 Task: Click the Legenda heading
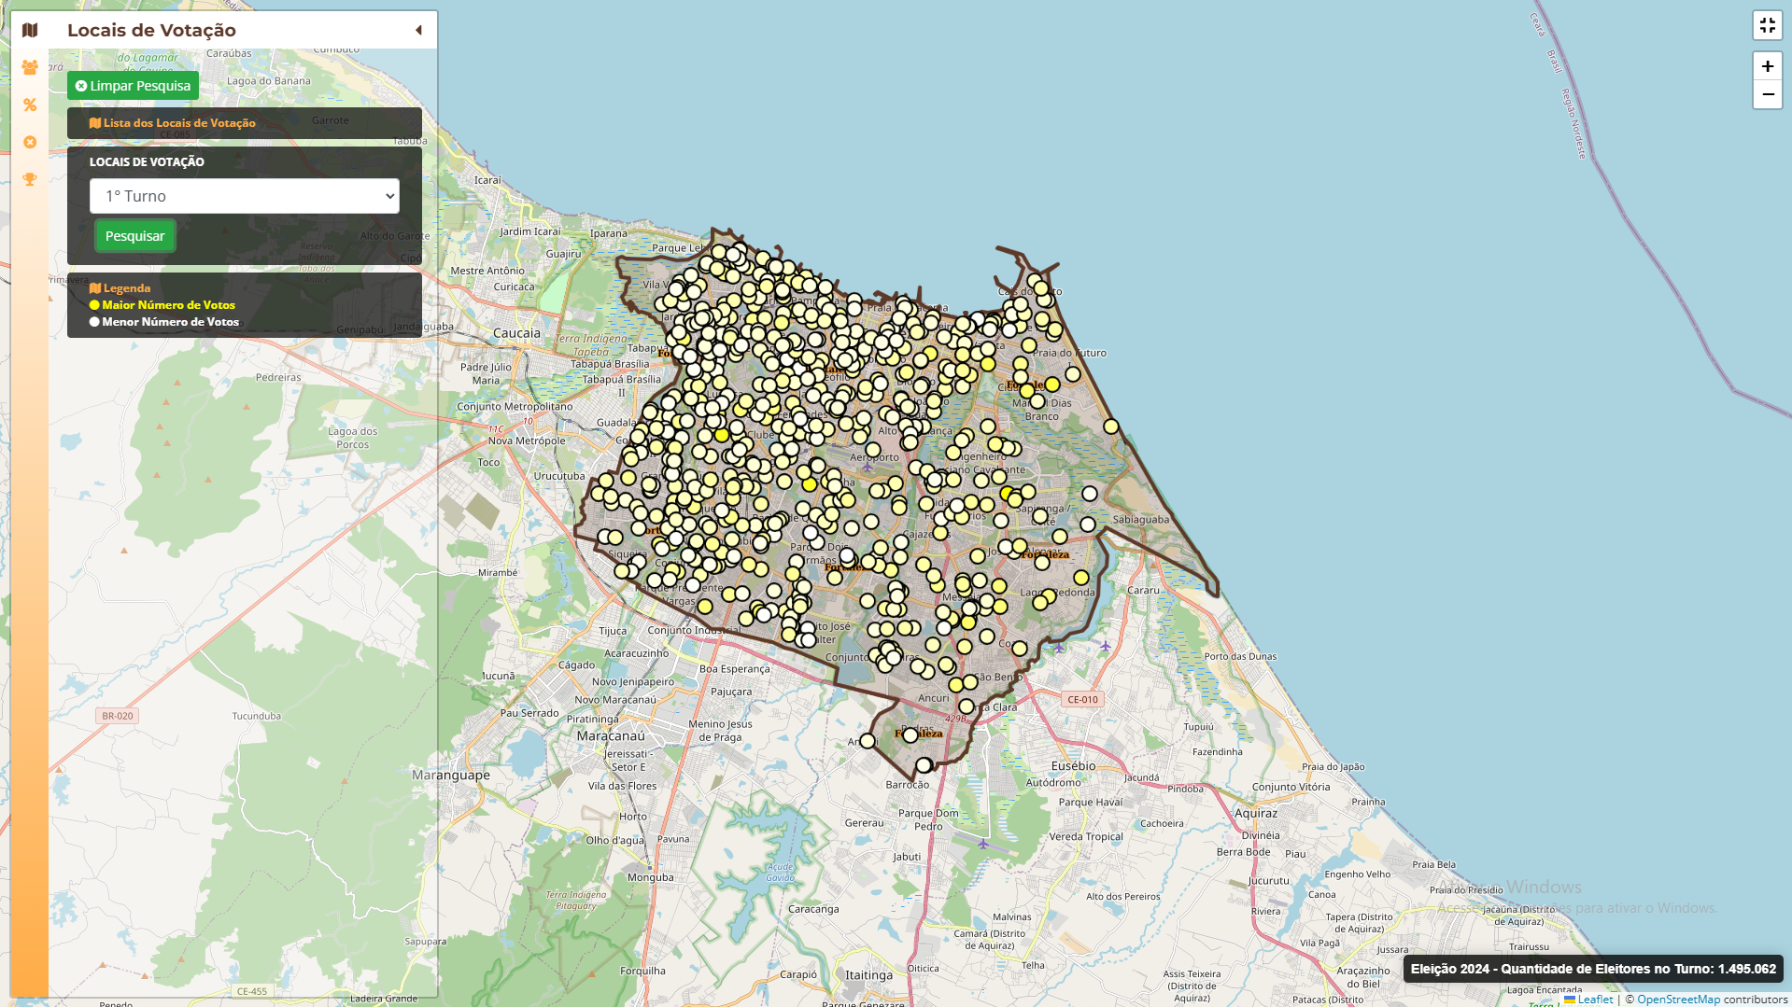pyautogui.click(x=126, y=288)
